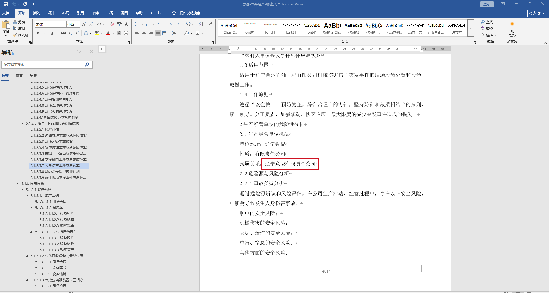The height and width of the screenshot is (293, 549).
Task: Apply distributed alignment (分散对齐)
Action: click(x=165, y=33)
